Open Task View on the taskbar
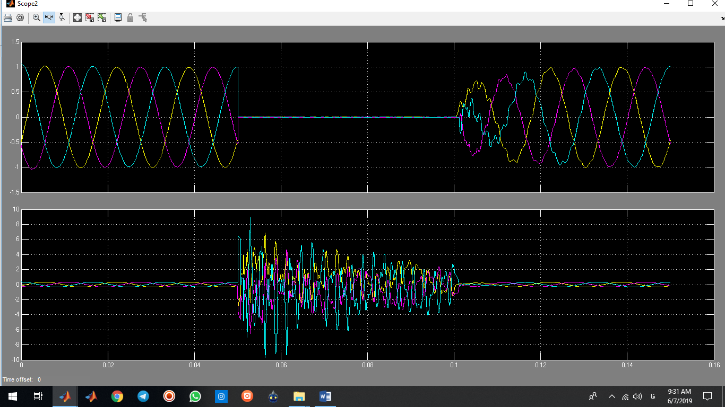 point(38,396)
